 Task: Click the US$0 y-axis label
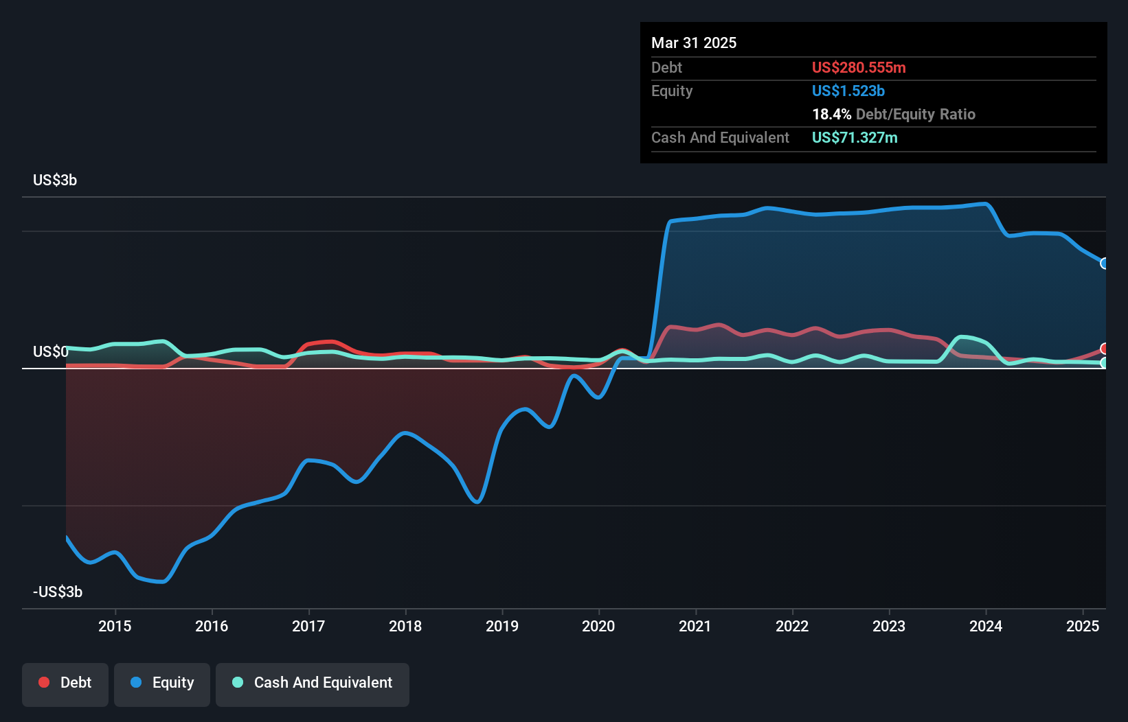(x=51, y=352)
